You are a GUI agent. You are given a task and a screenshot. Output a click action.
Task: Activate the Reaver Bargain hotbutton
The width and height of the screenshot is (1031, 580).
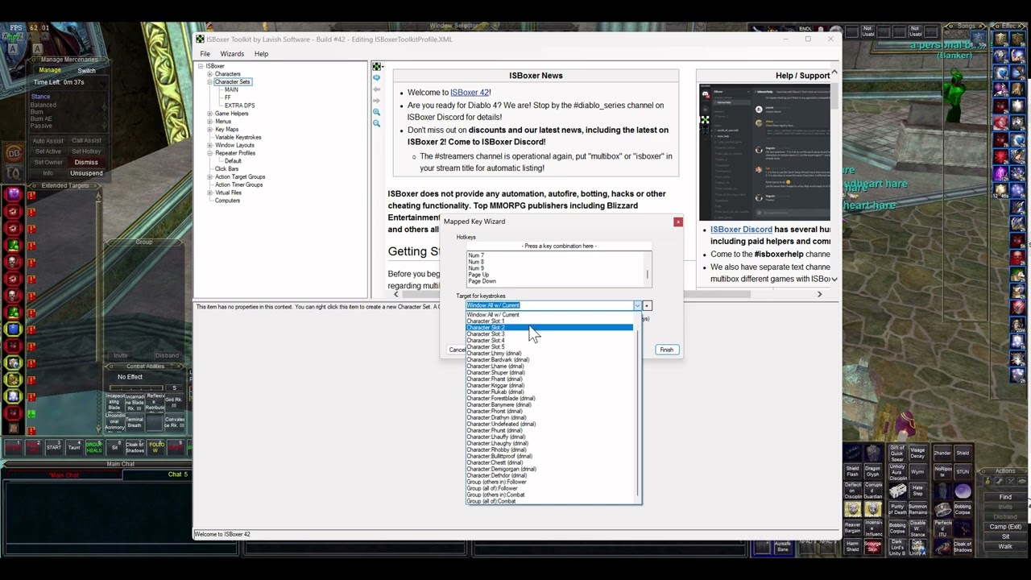coord(852,528)
